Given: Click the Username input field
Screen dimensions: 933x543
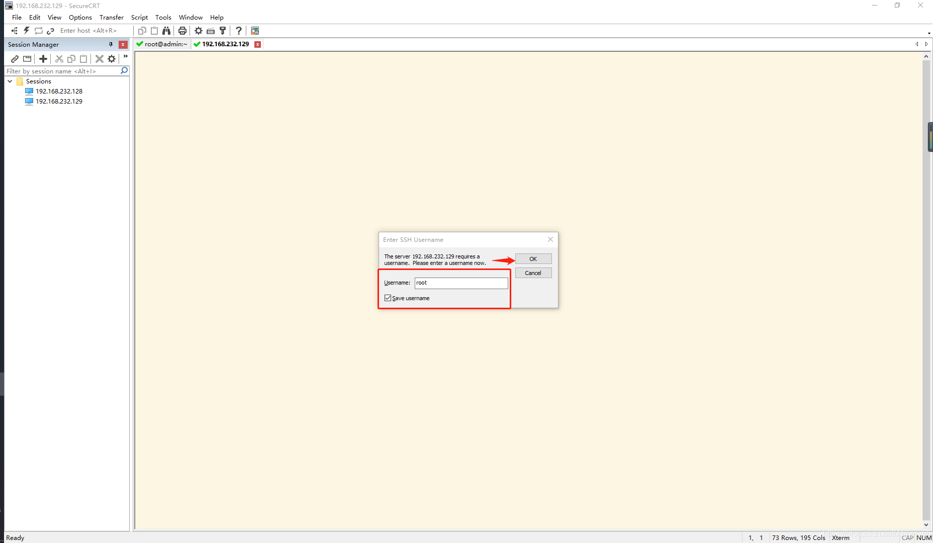Looking at the screenshot, I should tap(461, 283).
